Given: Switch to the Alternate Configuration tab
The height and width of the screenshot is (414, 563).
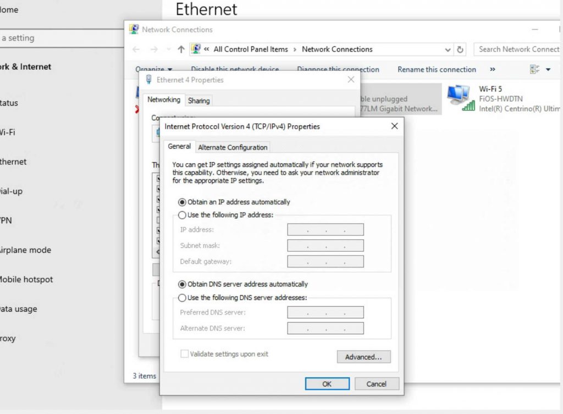Looking at the screenshot, I should point(233,147).
